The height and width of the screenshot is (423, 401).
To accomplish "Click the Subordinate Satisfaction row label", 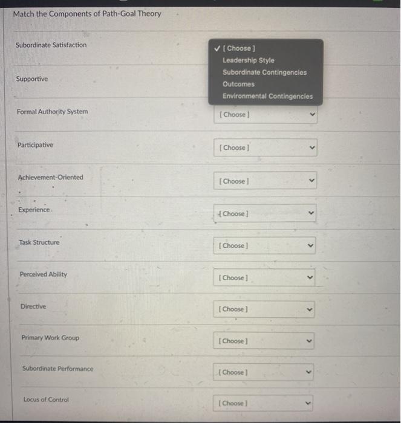I will (x=51, y=45).
